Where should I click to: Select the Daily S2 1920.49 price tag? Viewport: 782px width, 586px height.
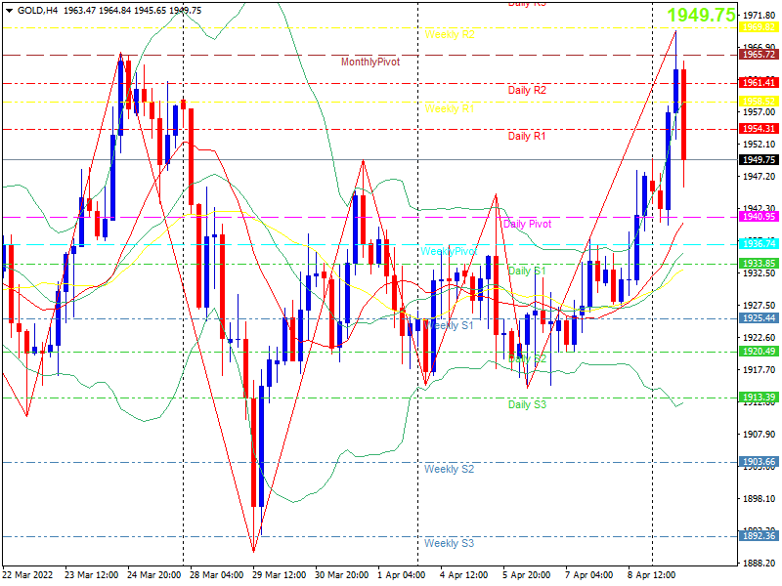pos(759,352)
